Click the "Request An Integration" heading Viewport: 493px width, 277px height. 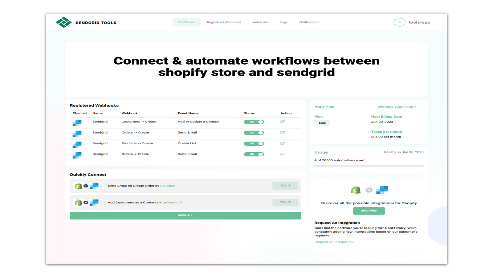pyautogui.click(x=337, y=223)
